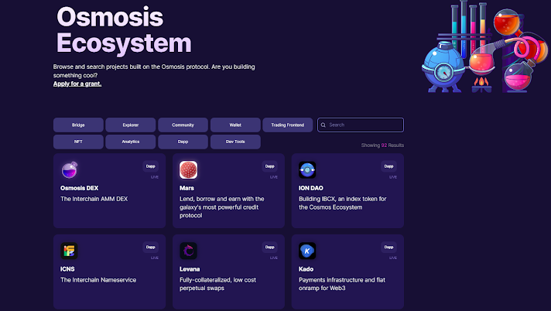
Task: Open the Mars project title
Action: click(x=187, y=188)
